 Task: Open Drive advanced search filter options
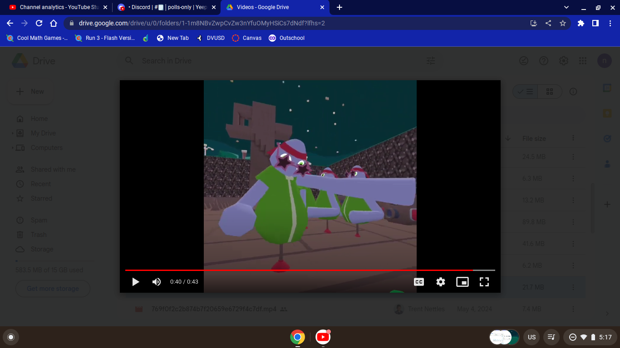pyautogui.click(x=431, y=61)
